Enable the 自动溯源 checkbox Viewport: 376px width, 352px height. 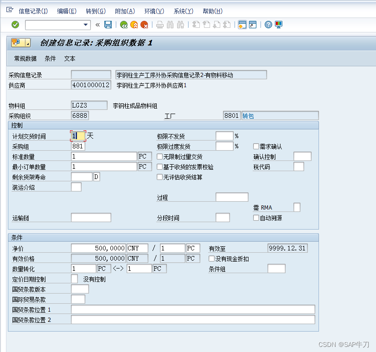[x=256, y=218]
